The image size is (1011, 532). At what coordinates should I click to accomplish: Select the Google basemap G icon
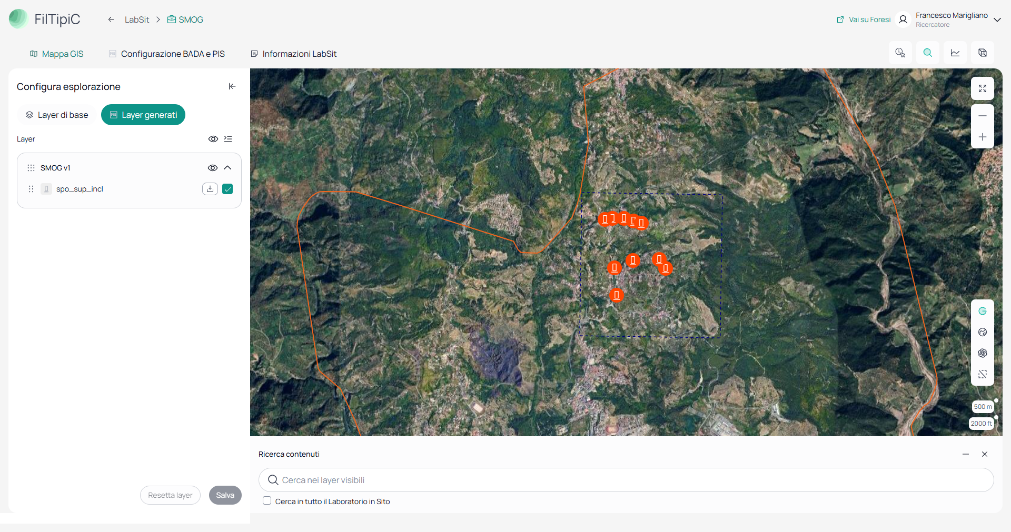(x=983, y=311)
